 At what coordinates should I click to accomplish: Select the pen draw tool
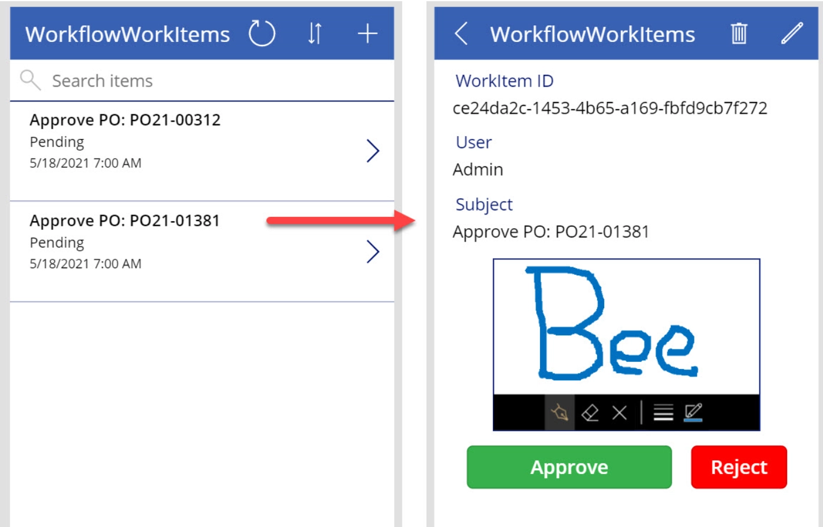click(559, 413)
